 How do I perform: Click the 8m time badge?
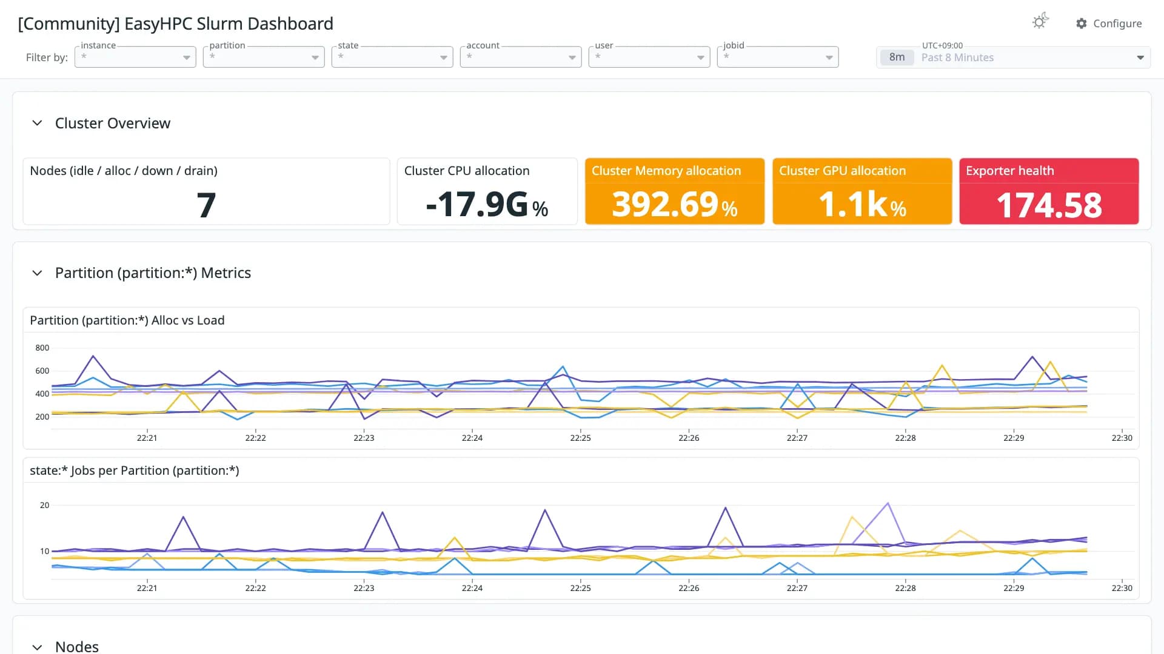tap(897, 58)
